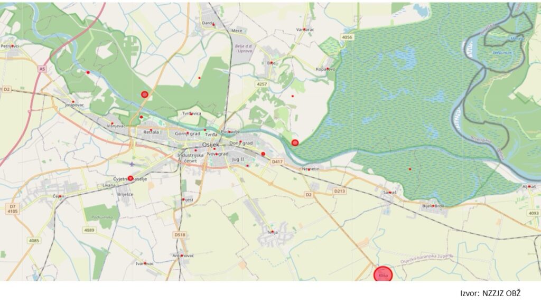Select the red circle marker on the Drava riverbank
This screenshot has width=541, height=304.
[x=295, y=142]
